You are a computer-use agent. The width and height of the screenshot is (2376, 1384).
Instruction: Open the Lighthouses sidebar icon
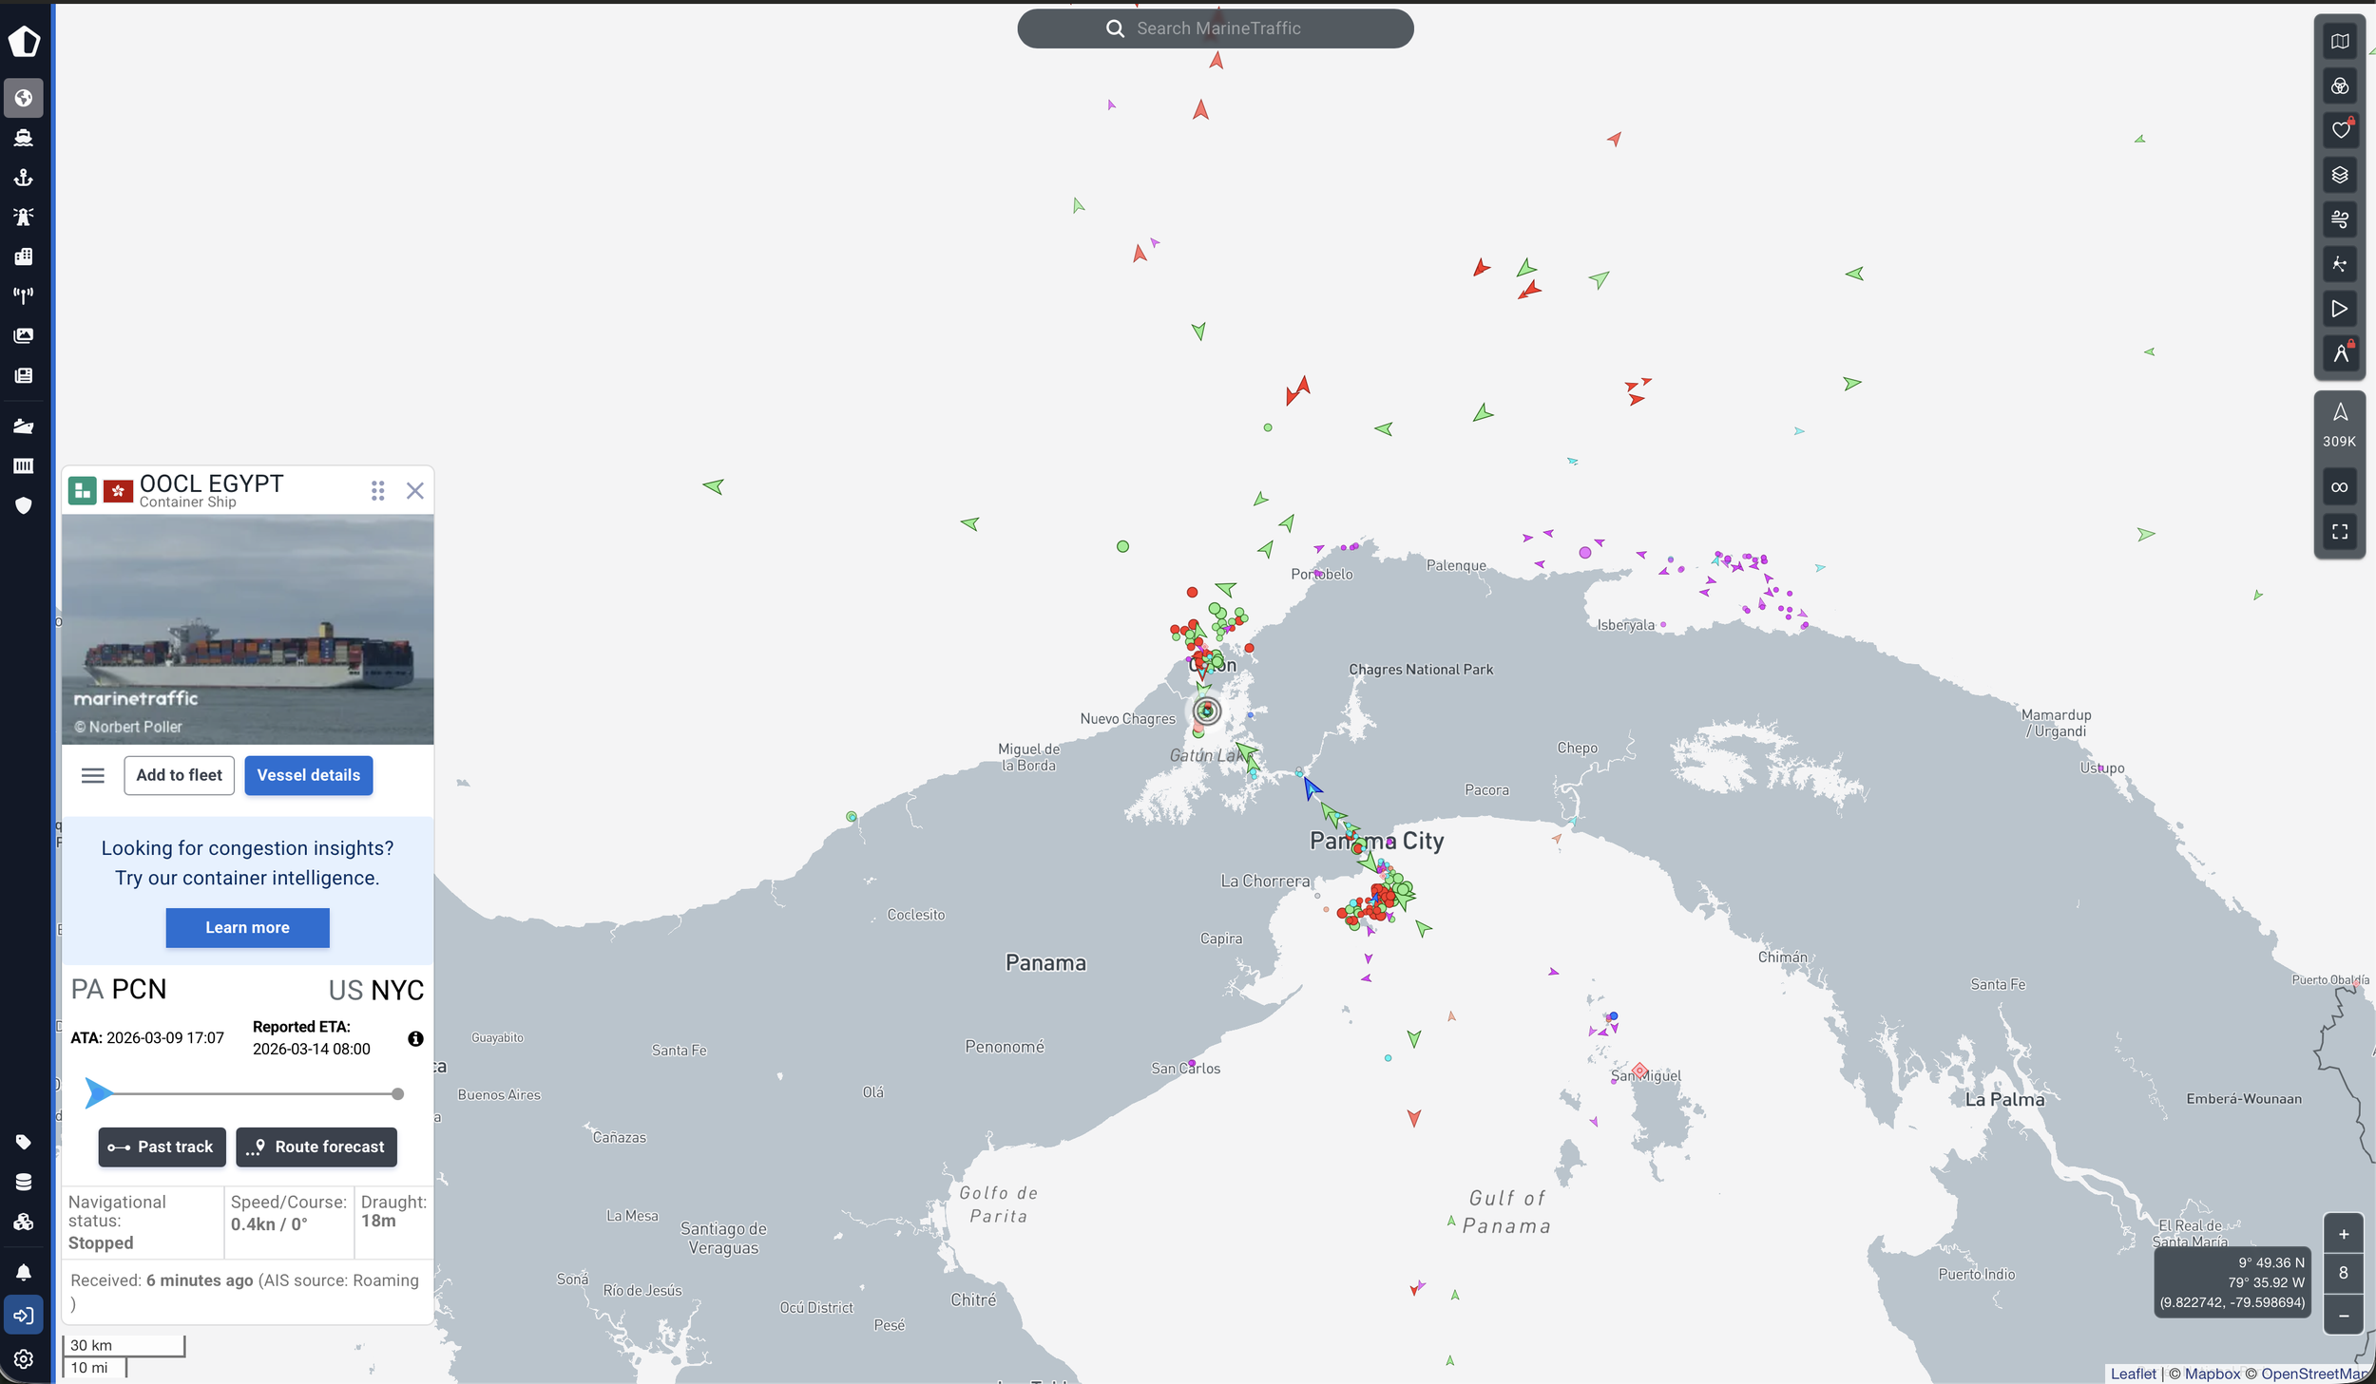coord(23,217)
